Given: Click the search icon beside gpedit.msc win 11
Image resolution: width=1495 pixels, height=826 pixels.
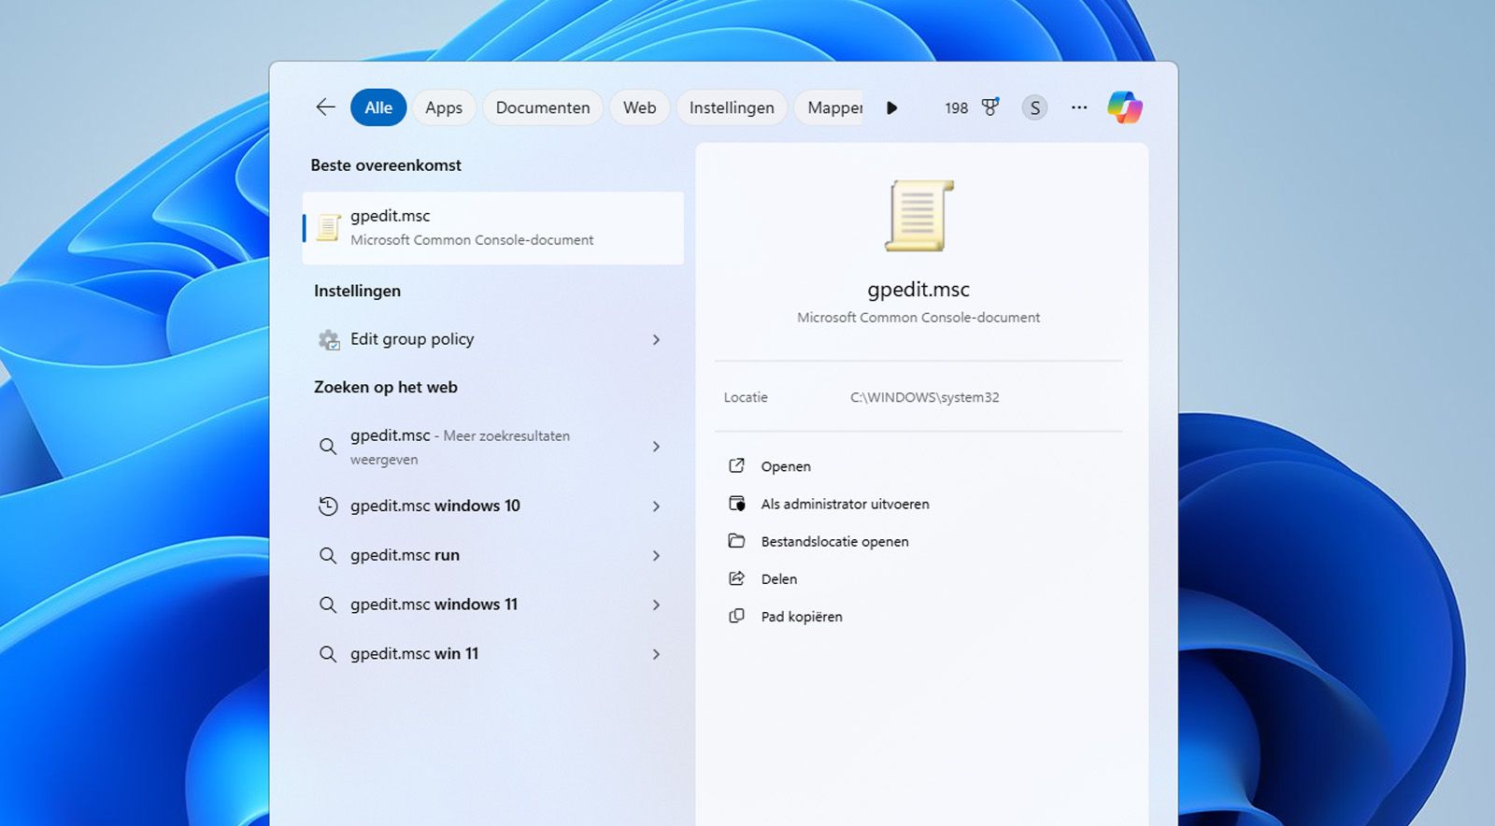Looking at the screenshot, I should [328, 654].
